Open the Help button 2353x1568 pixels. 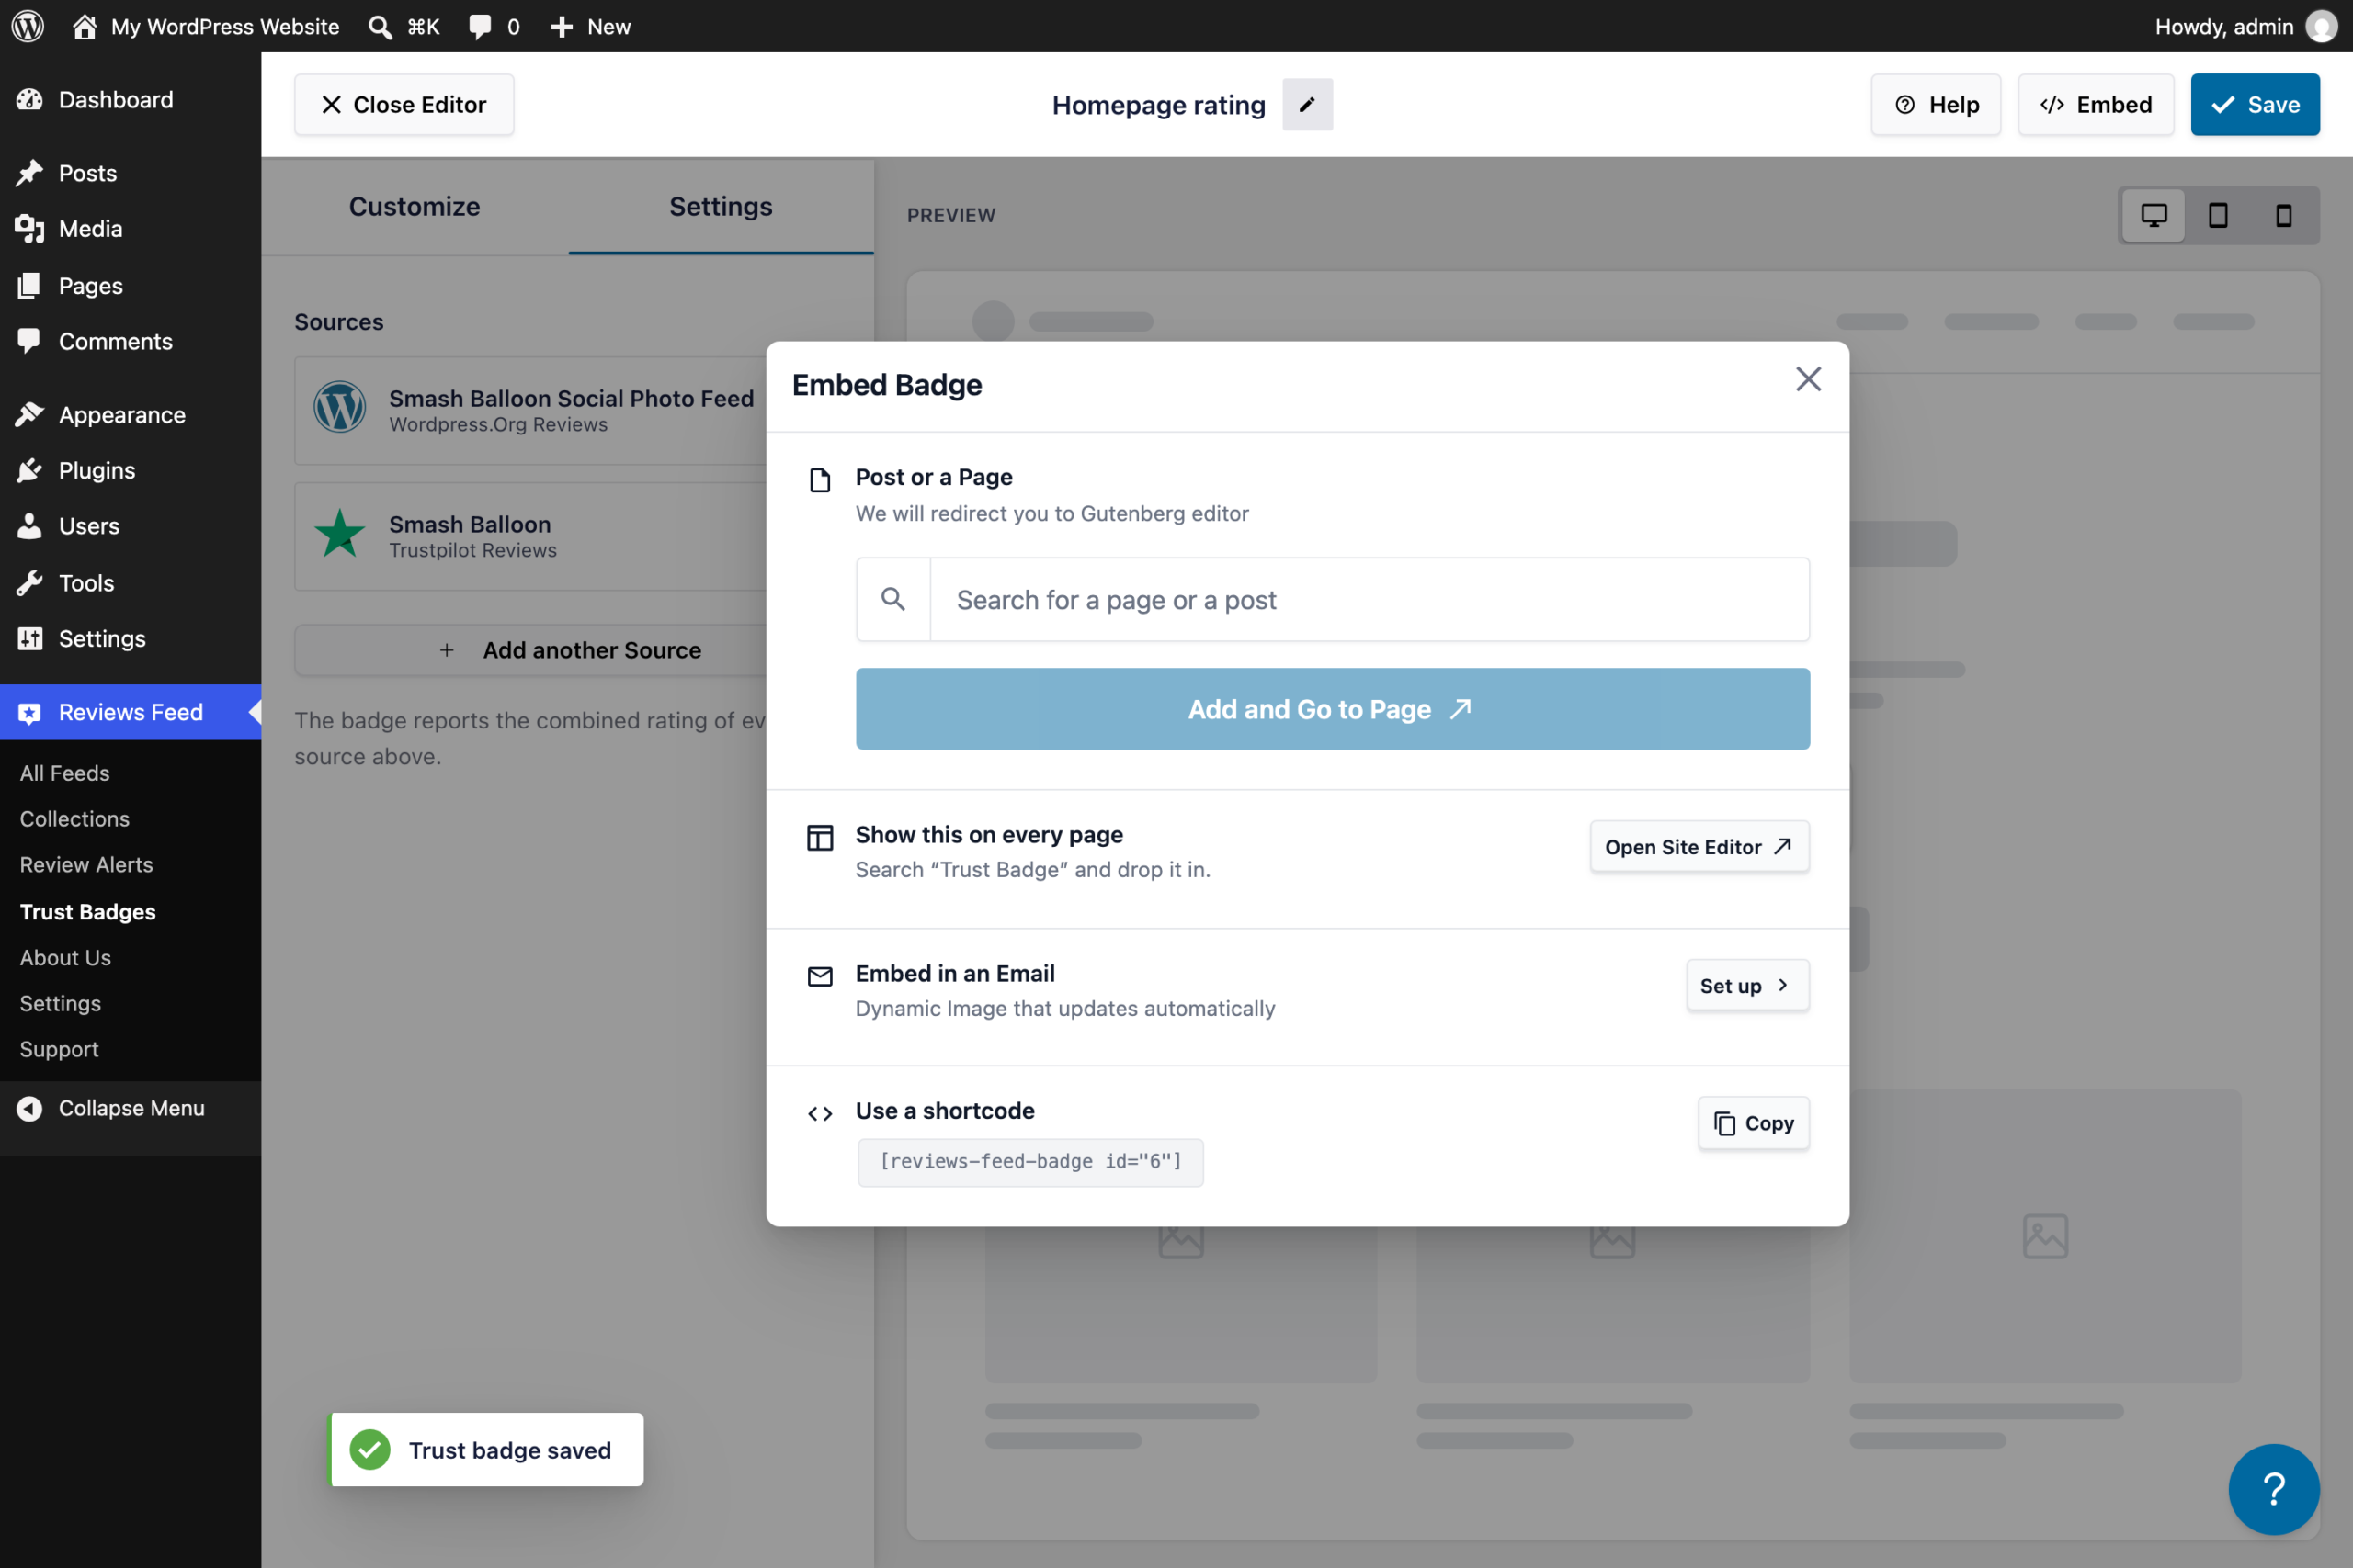[x=1936, y=104]
